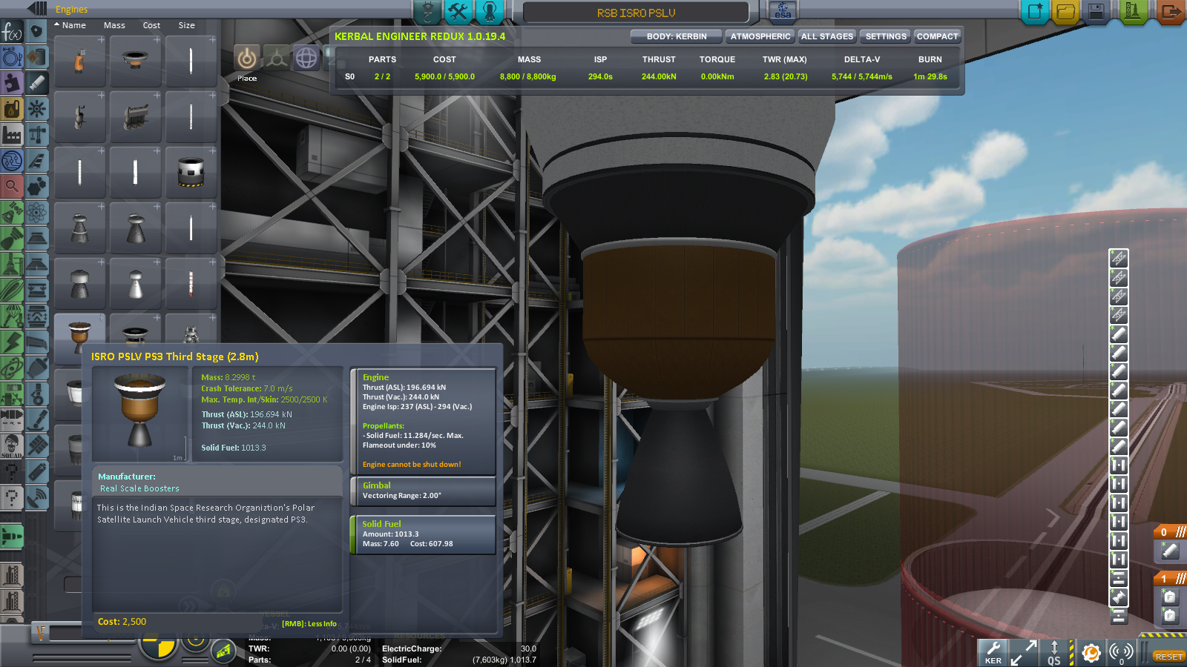This screenshot has width=1187, height=667.
Task: Open the crane Structural parts category
Action: (x=37, y=134)
